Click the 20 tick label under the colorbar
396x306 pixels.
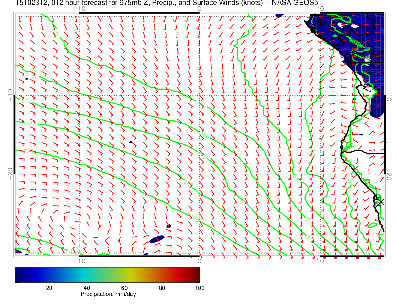point(49,288)
